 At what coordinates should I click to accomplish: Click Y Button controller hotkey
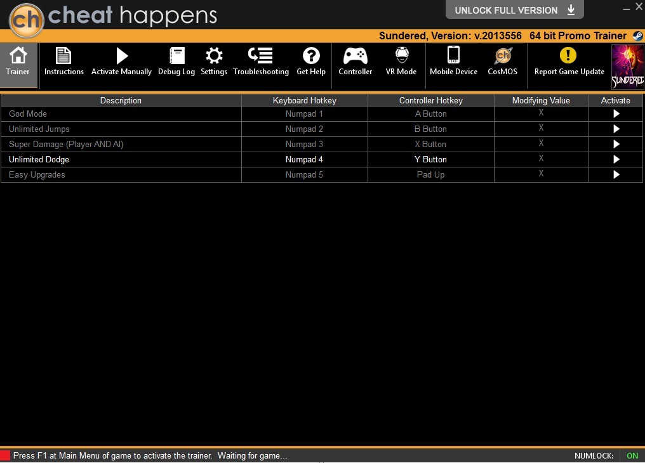pyautogui.click(x=430, y=159)
